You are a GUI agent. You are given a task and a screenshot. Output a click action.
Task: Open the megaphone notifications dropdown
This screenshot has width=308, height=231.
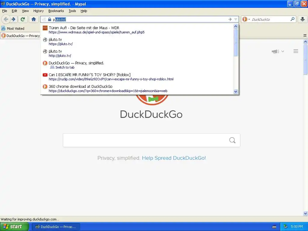(278, 51)
